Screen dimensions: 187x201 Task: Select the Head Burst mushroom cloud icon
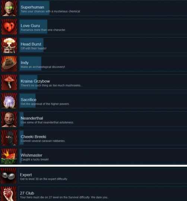(9, 45)
